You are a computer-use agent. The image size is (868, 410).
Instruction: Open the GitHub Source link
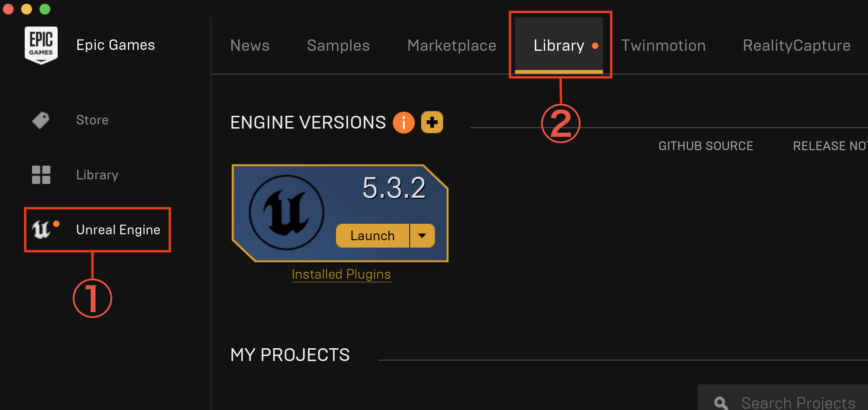pyautogui.click(x=705, y=146)
